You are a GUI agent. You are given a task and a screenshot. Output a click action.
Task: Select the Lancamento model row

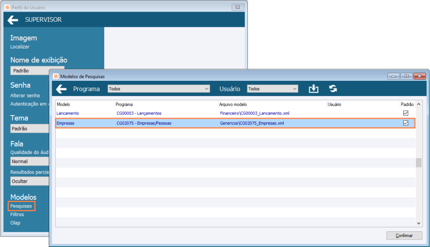[235, 113]
